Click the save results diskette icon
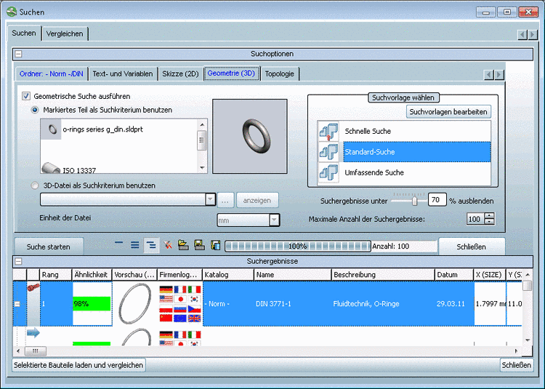The width and height of the screenshot is (545, 389). (x=199, y=246)
